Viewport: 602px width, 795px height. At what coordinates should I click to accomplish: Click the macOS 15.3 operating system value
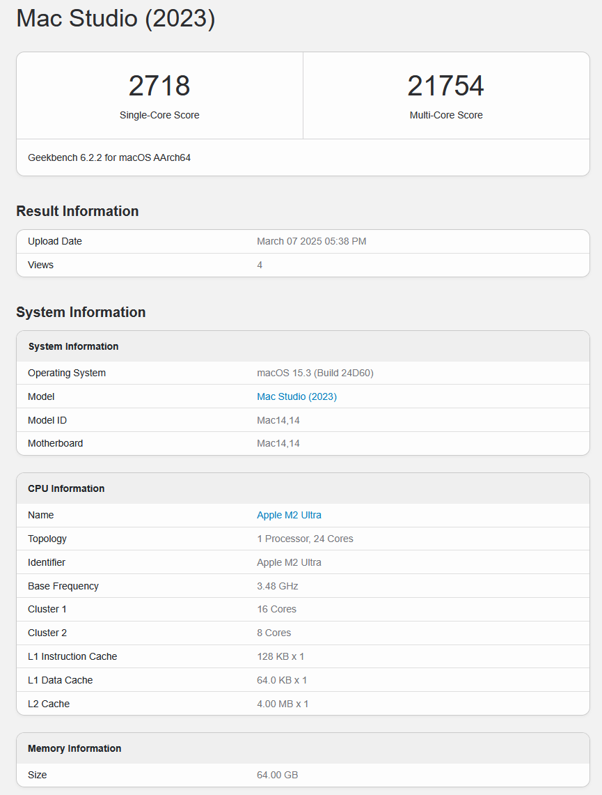pyautogui.click(x=315, y=373)
